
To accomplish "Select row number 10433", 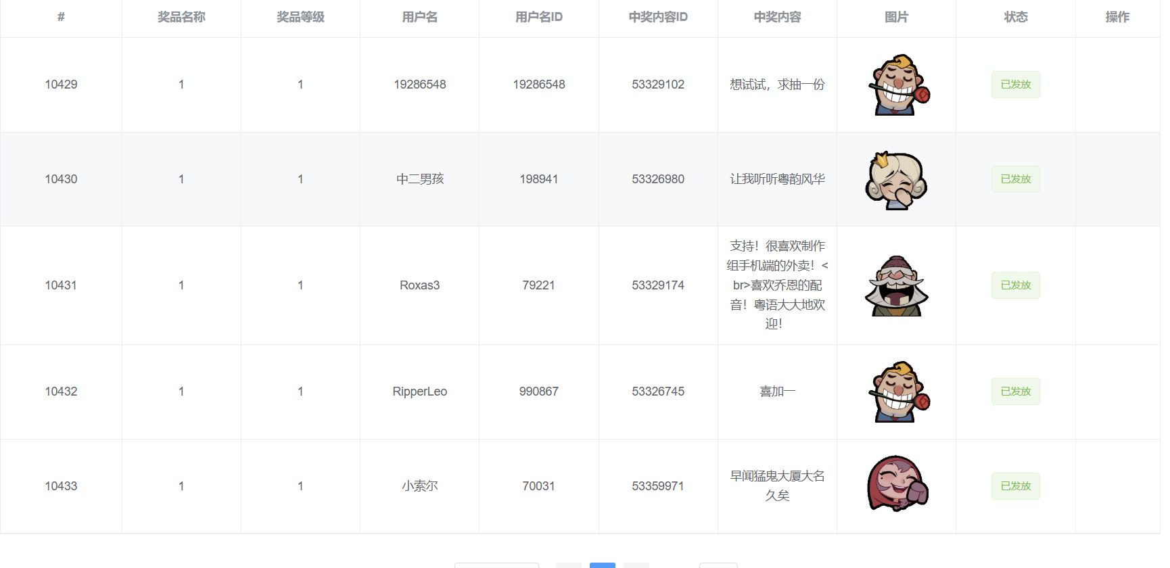I will click(x=61, y=486).
